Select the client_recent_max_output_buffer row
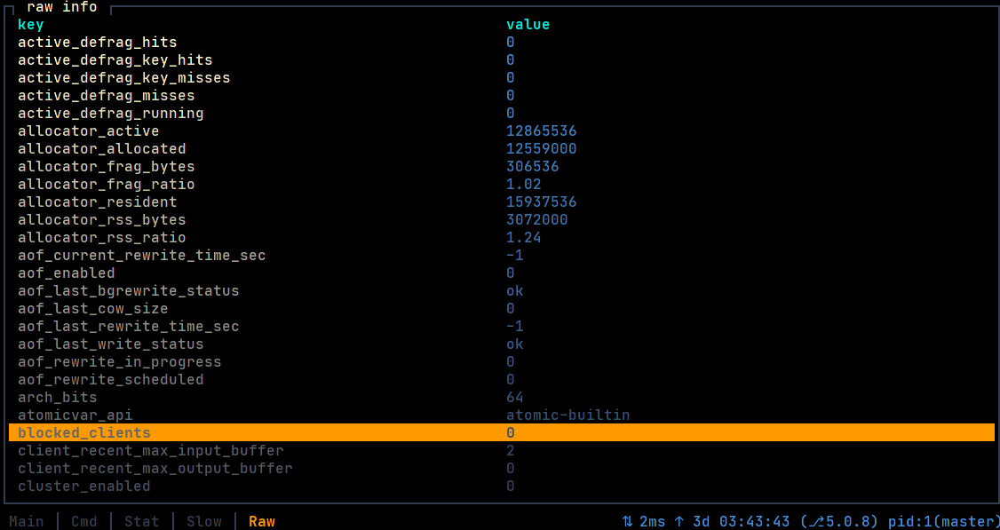Screen dimensions: 1000x530 (502, 469)
